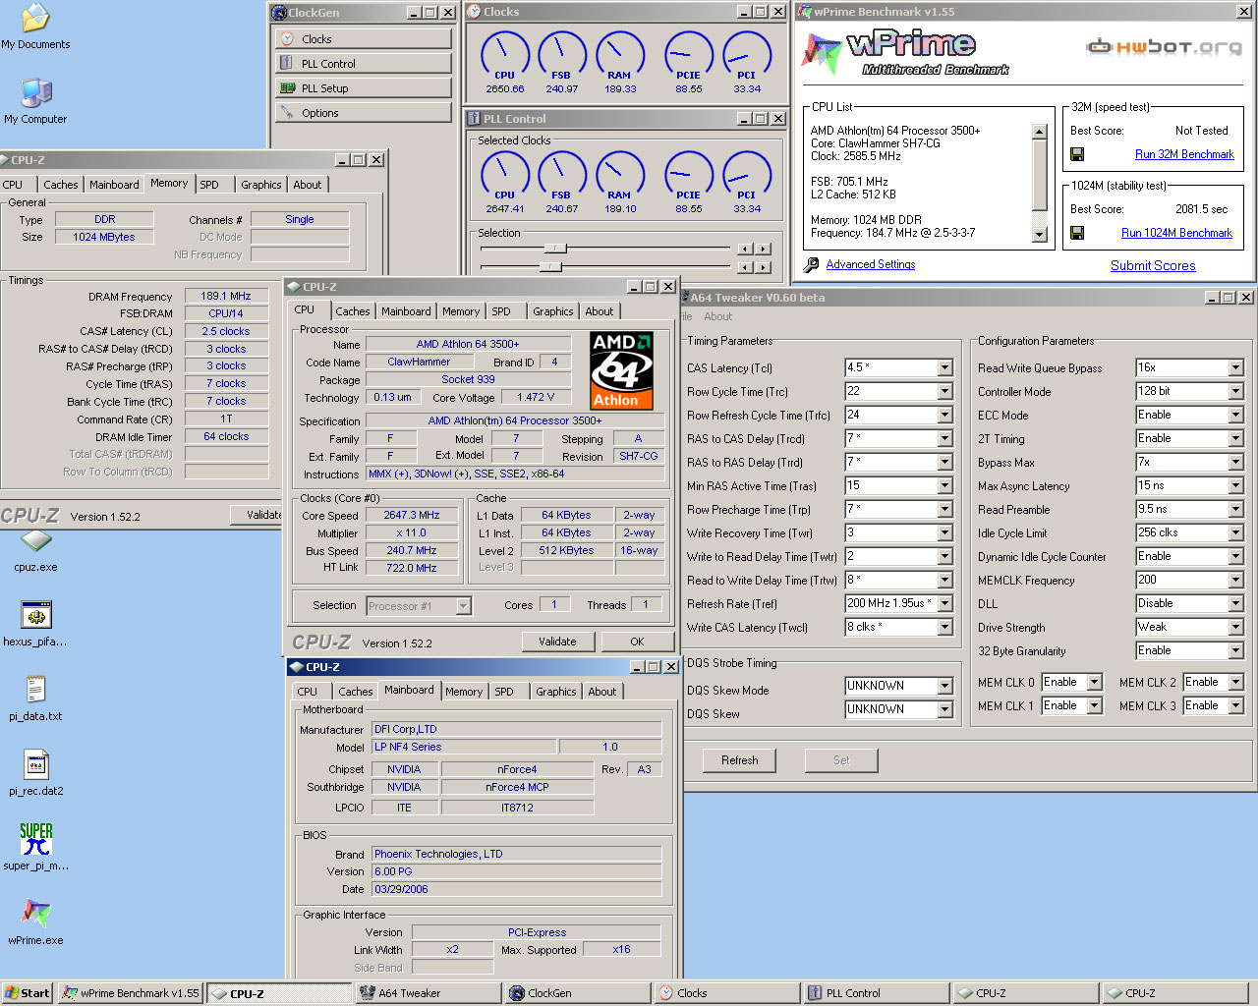Open the Graphics tab in the CPU-Z Mainboard window
Screen dimensions: 1258x1006
(x=556, y=692)
